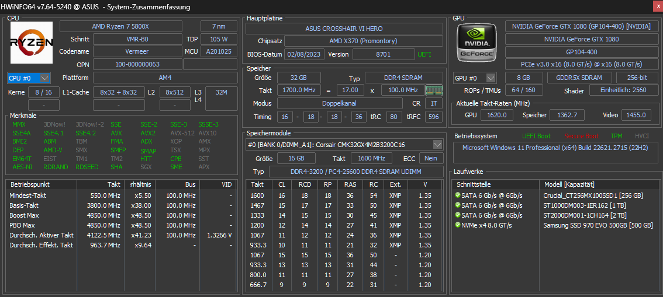Click the DDR4-3200 / PC4-25600 module type field
Viewport: 663px width, 297px height.
point(356,172)
